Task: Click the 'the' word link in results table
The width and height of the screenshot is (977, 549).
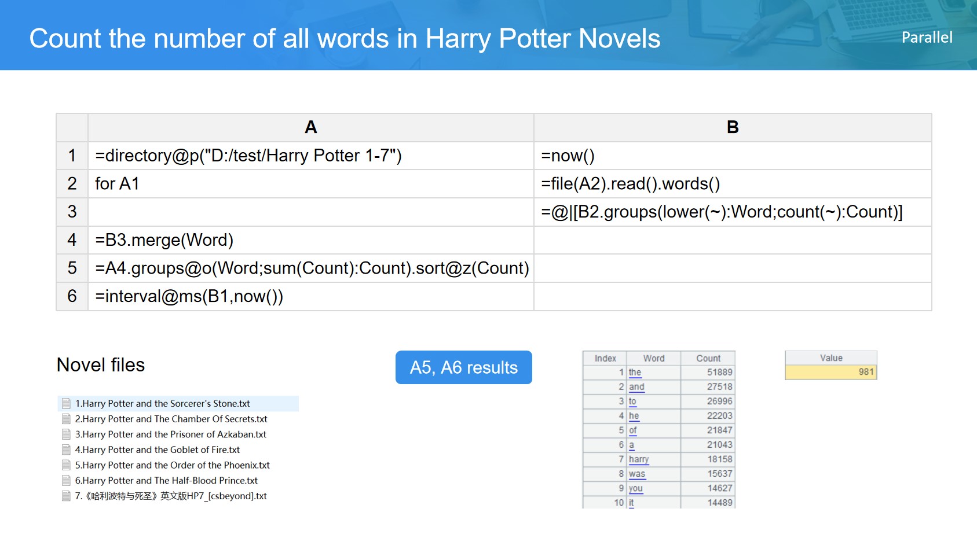Action: coord(635,373)
